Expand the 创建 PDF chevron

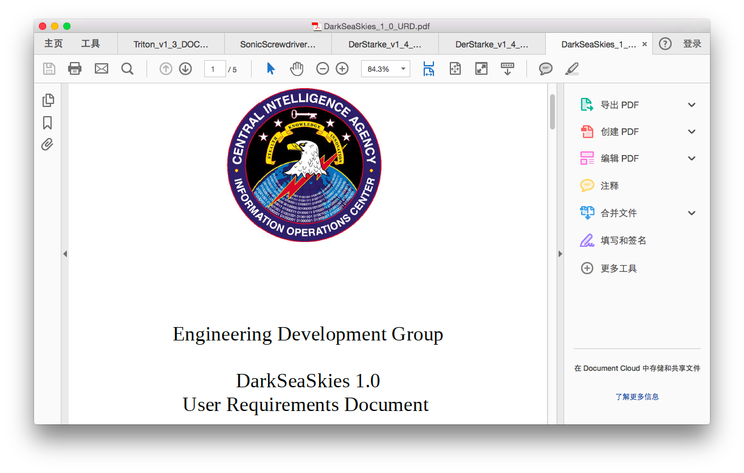tap(692, 131)
